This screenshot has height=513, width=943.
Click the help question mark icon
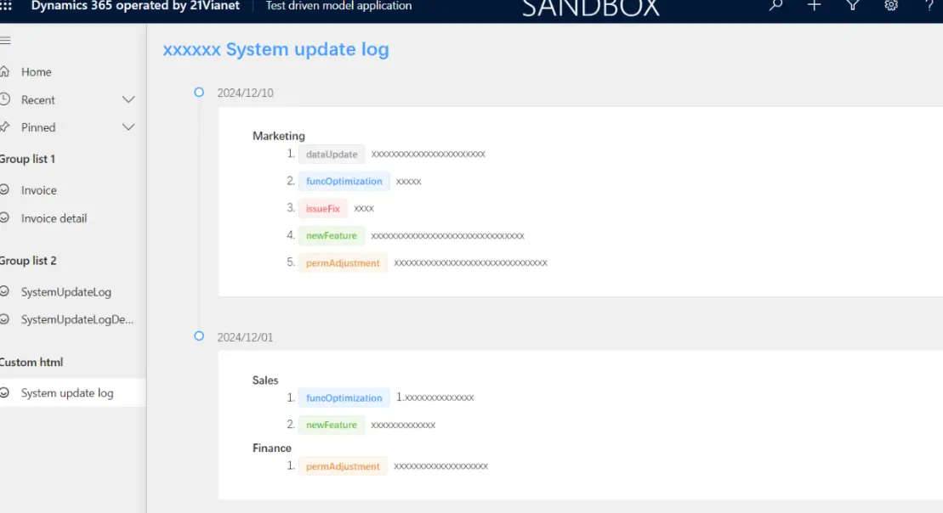[929, 5]
